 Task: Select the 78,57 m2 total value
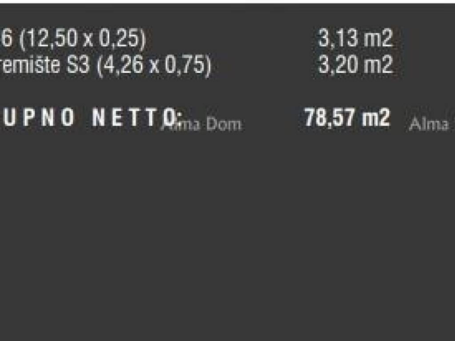click(x=347, y=118)
